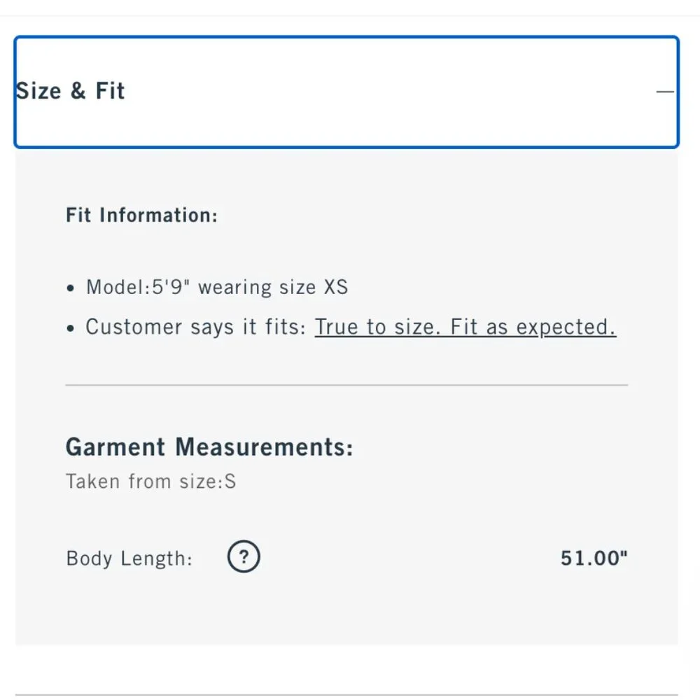This screenshot has height=700, width=700.
Task: Select the Model 5'9" wearing size XS line
Action: pos(217,287)
